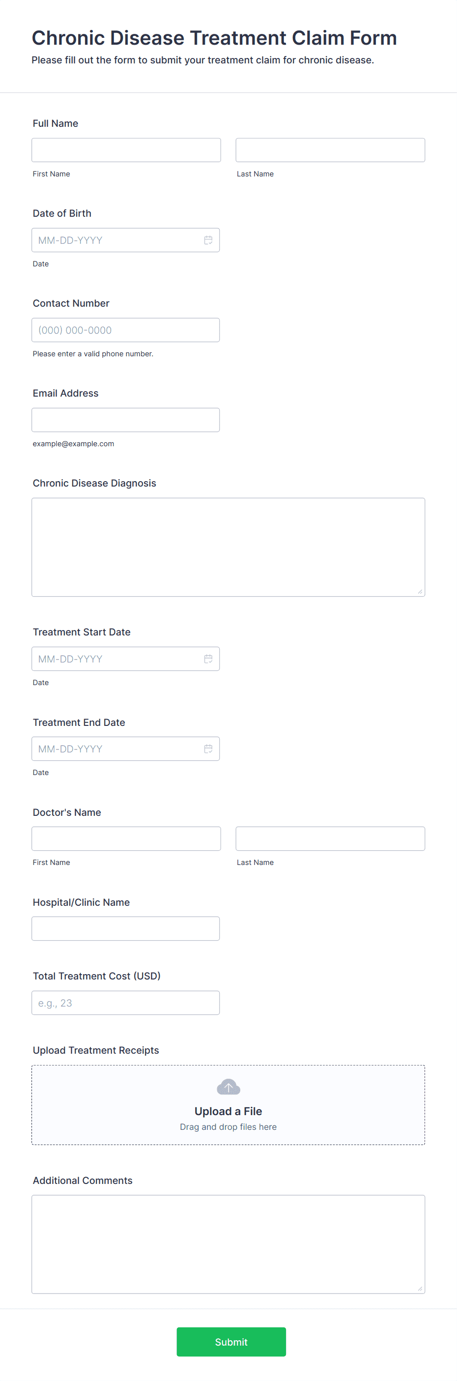457x1381 pixels.
Task: Click the Upload a File text
Action: [x=228, y=1111]
